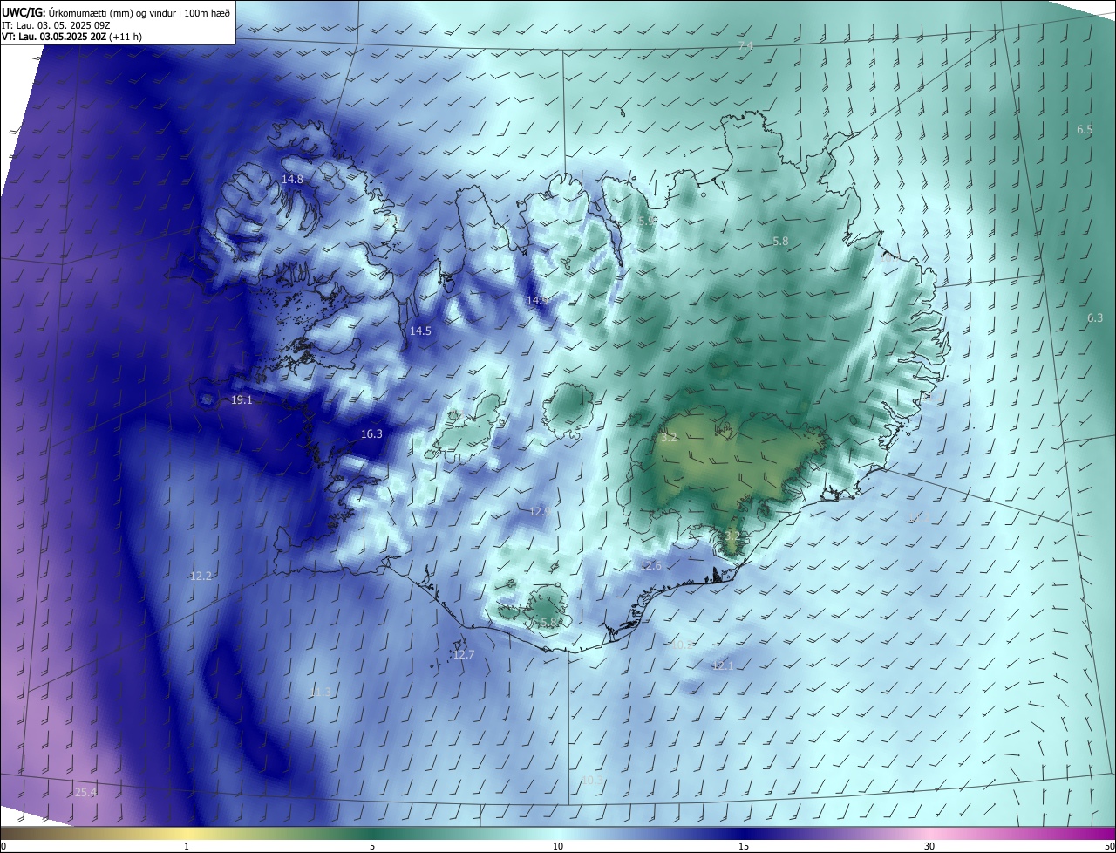Click the 0 tick on color scale
The height and width of the screenshot is (853, 1116).
(3, 846)
